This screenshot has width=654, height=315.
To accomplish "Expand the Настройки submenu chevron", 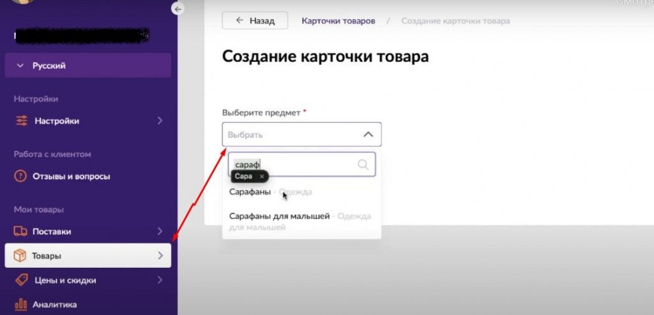I will (160, 121).
